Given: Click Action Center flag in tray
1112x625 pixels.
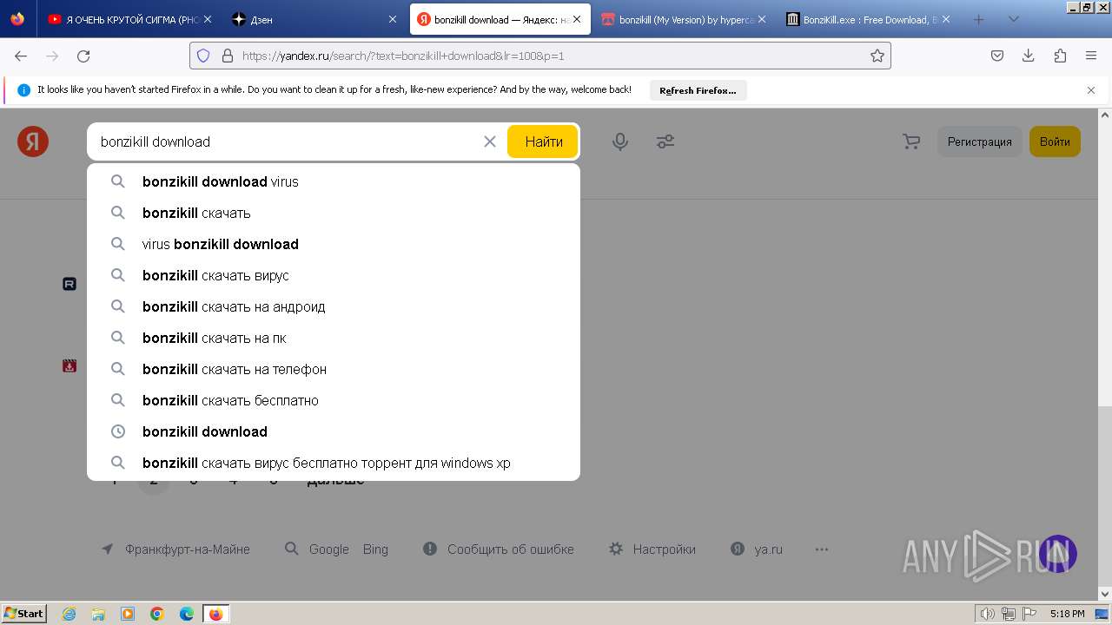Looking at the screenshot, I should pos(1028,614).
